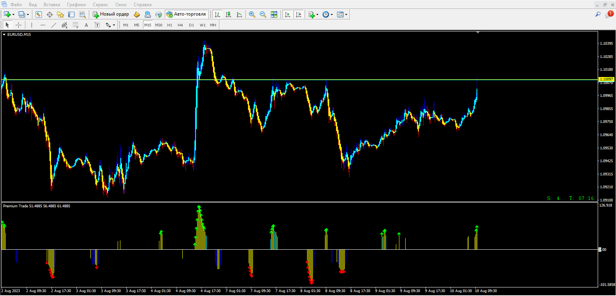Select the Crosshair tool
Viewport: 616px width, 296px height.
[x=18, y=25]
